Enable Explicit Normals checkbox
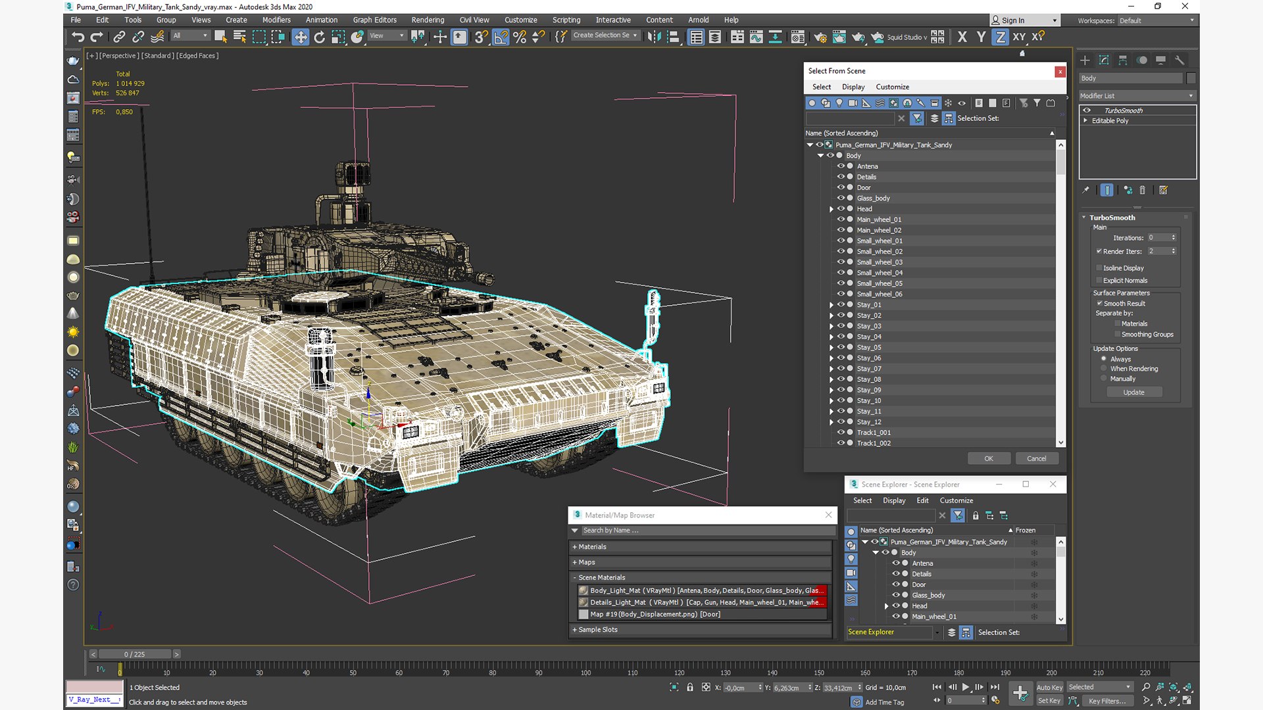The image size is (1263, 710). coord(1099,280)
